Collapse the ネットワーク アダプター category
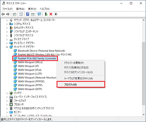The image size is (146, 122). click(7, 47)
